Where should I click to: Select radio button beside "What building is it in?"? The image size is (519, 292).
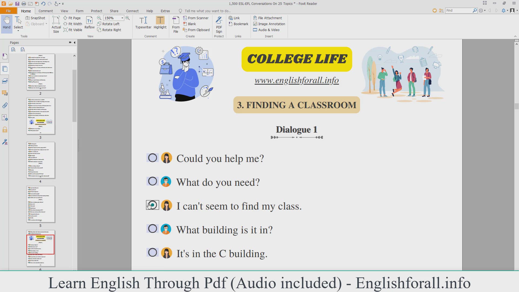152,229
